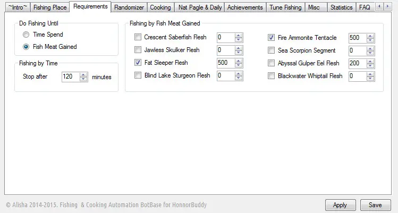Switch to the Cooking tab
Image resolution: width=398 pixels, height=213 pixels.
[160, 7]
